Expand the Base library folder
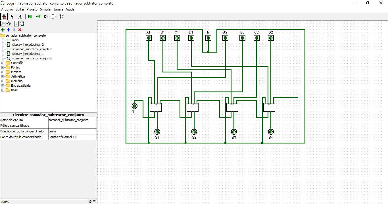 click(x=3, y=90)
